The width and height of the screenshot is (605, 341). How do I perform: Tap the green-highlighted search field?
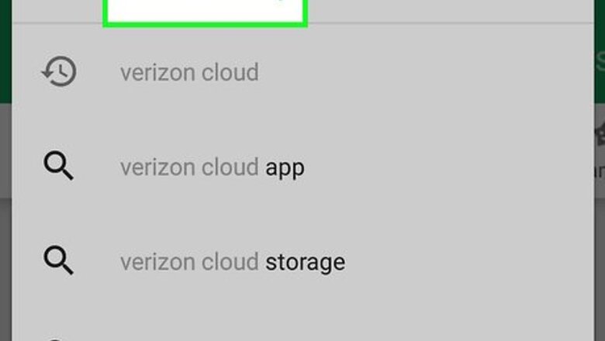[x=206, y=12]
